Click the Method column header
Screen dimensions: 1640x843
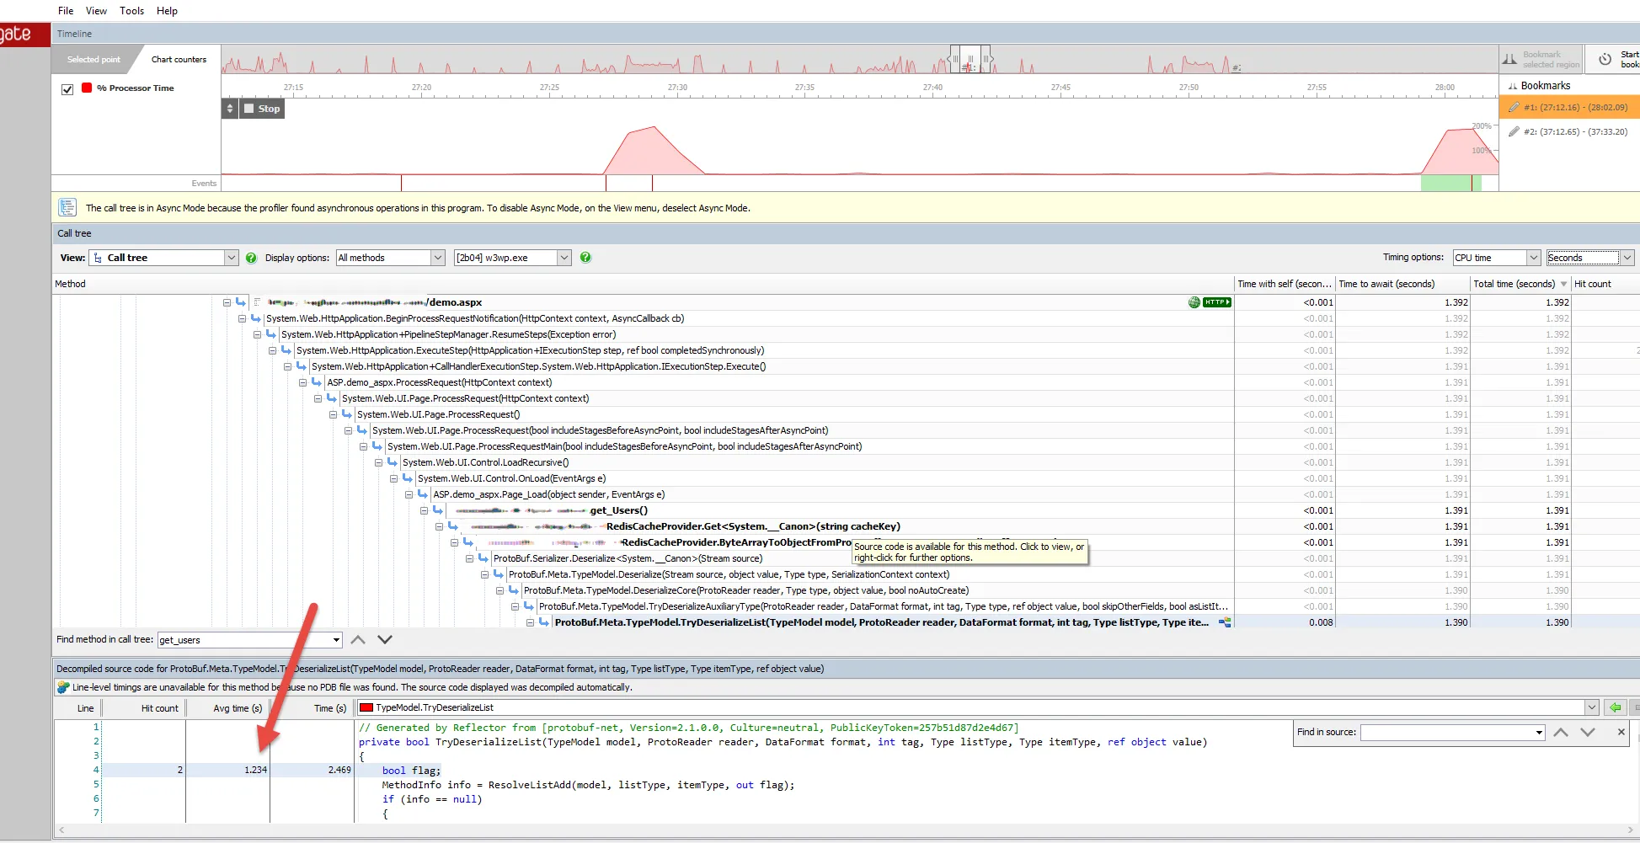(x=644, y=284)
